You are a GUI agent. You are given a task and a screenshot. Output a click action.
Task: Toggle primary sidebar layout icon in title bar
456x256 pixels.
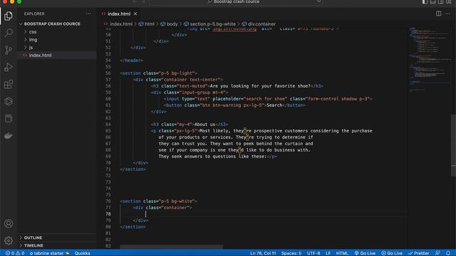[425, 1]
